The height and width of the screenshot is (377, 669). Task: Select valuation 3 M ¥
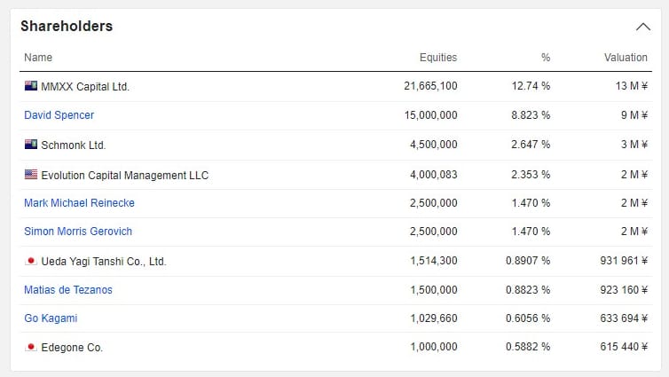(634, 145)
